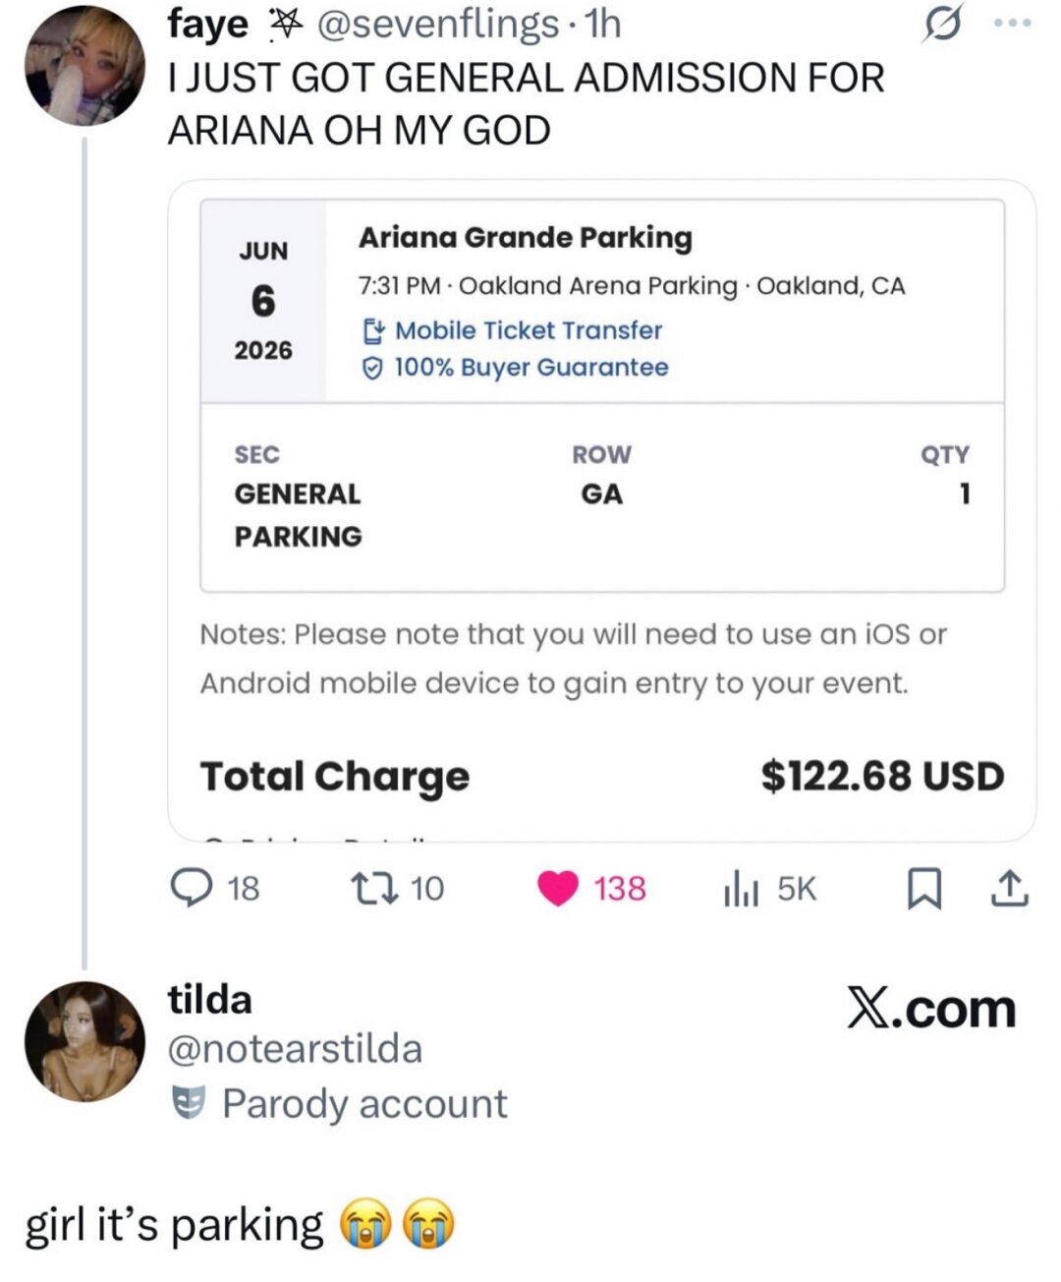Click the X.com logo watermark
This screenshot has width=1061, height=1282.
point(930,1010)
